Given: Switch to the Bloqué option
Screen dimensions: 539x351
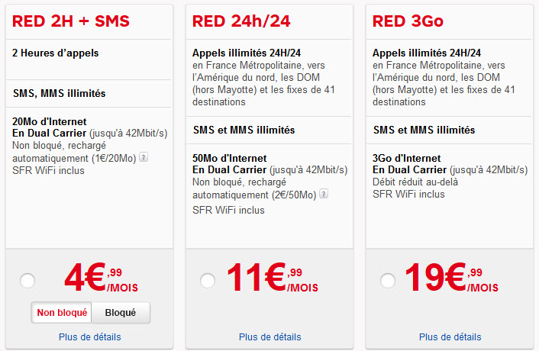Looking at the screenshot, I should [121, 313].
